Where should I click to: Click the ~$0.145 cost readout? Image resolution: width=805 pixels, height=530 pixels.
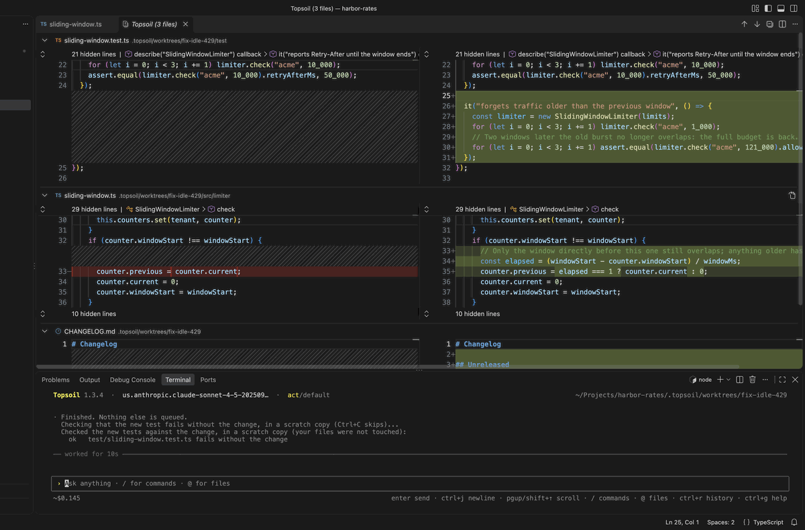pyautogui.click(x=66, y=498)
